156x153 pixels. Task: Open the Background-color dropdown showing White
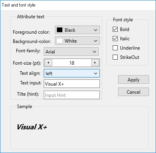click(77, 41)
